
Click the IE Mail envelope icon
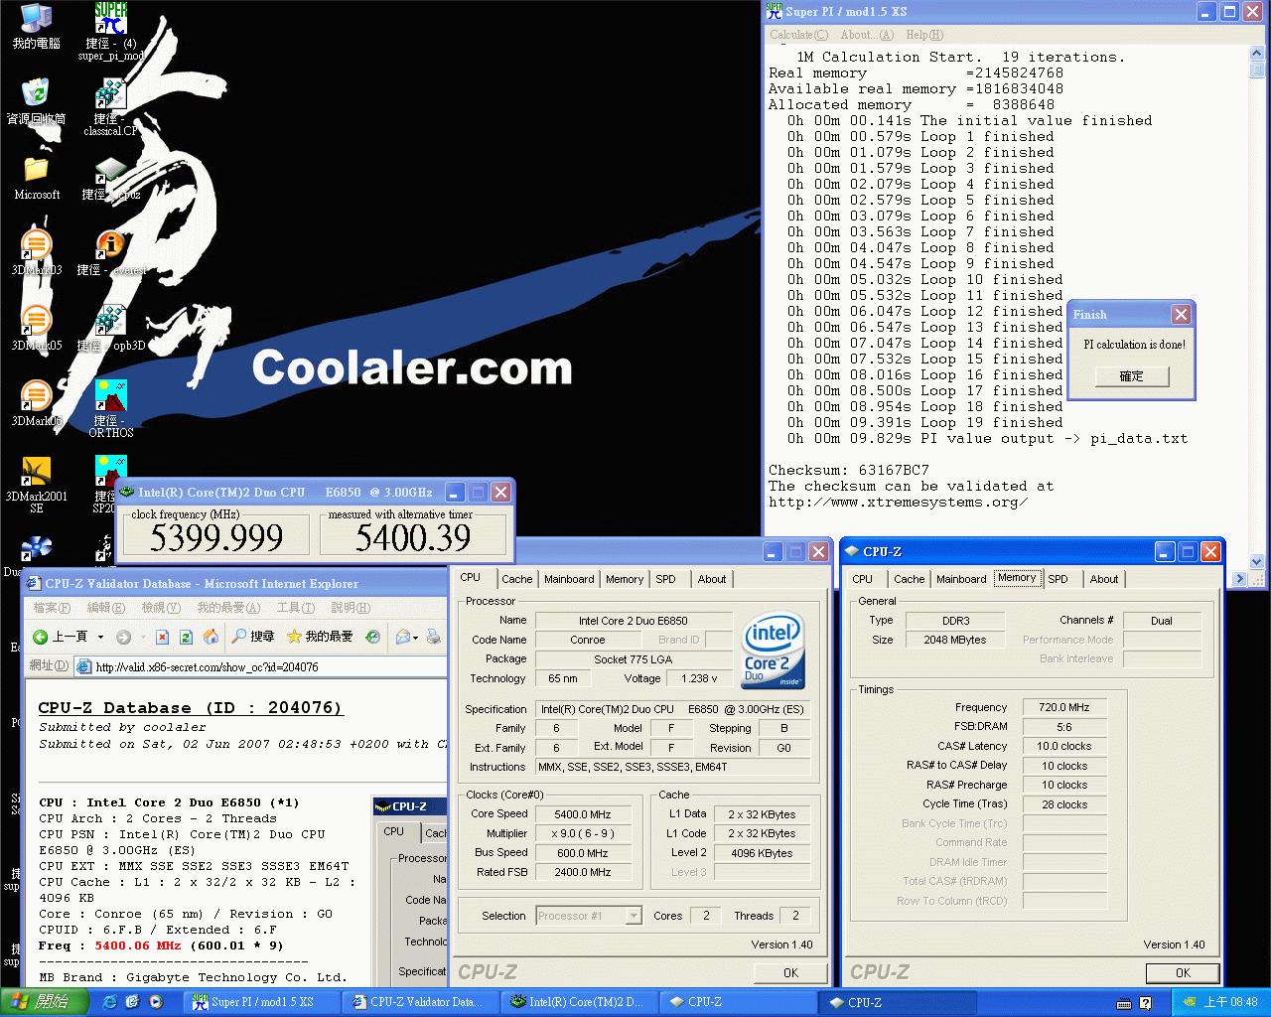[402, 637]
